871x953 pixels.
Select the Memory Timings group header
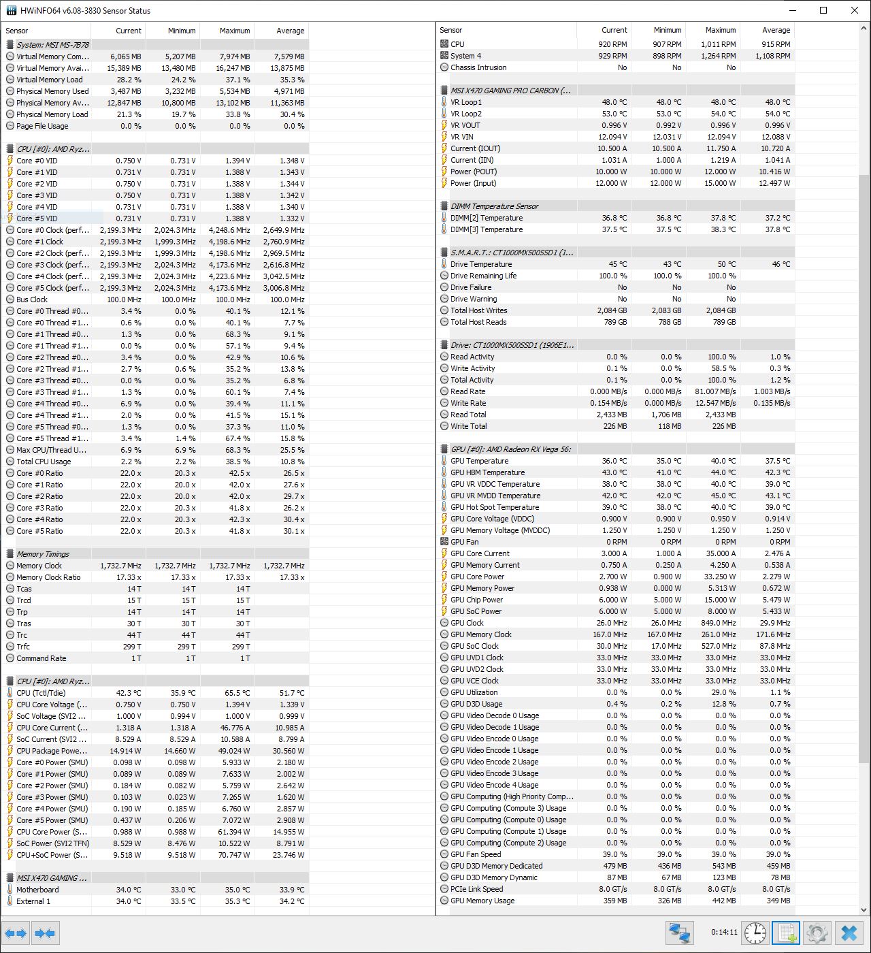(157, 554)
